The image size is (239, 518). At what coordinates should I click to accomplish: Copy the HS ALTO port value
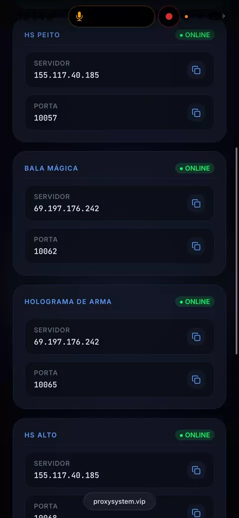196,512
